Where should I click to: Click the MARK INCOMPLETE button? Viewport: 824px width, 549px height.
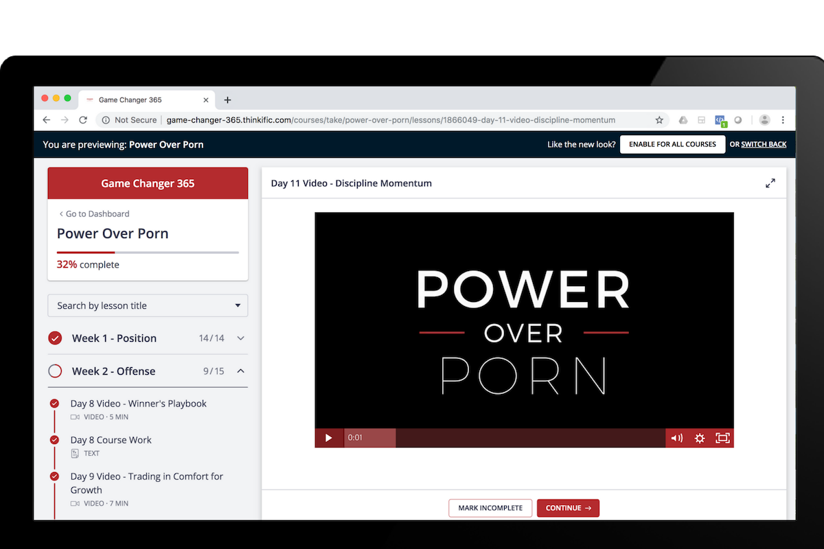(x=490, y=509)
